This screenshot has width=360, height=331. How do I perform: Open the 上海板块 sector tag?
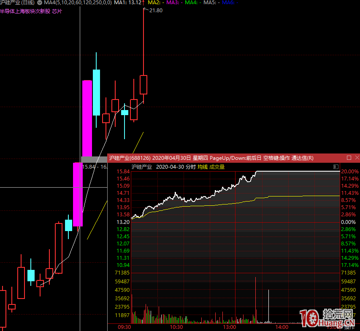click(x=25, y=11)
